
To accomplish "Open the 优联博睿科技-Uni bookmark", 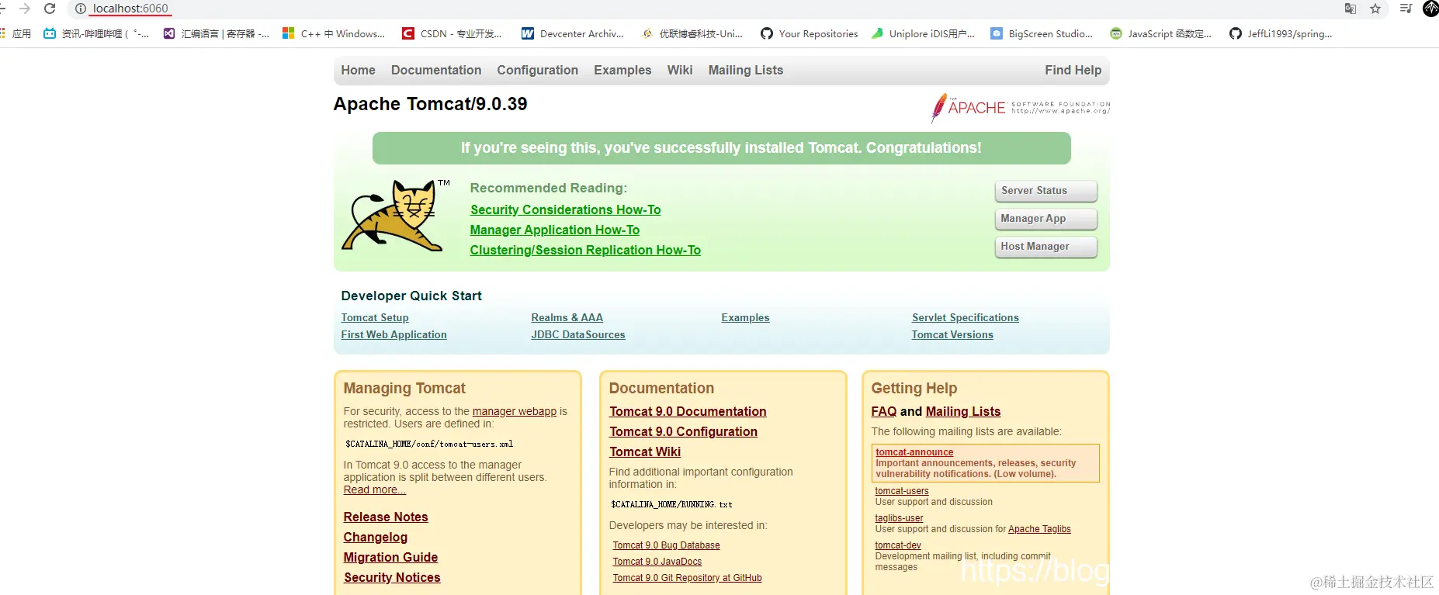I will click(692, 33).
